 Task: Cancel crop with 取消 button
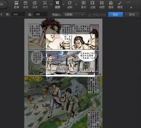coord(132,15)
